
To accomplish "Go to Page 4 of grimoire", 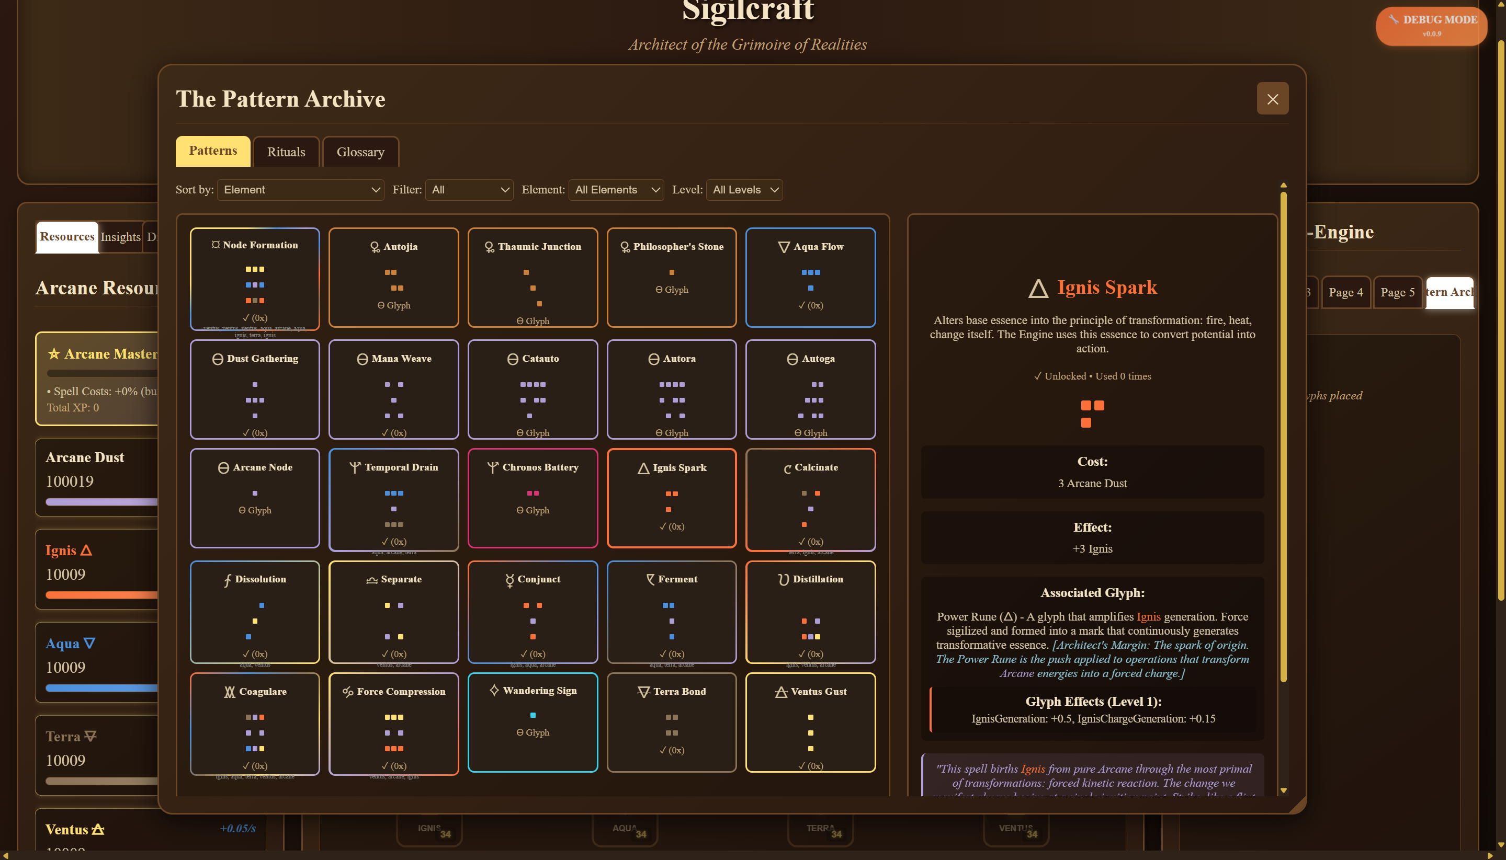I will coord(1345,292).
